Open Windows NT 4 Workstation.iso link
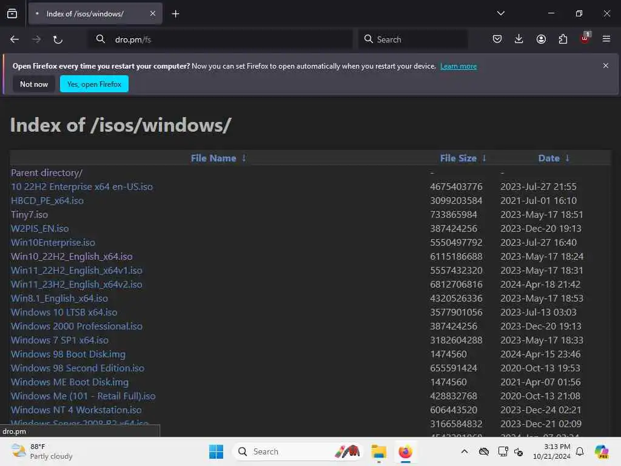621x466 pixels. 76,410
